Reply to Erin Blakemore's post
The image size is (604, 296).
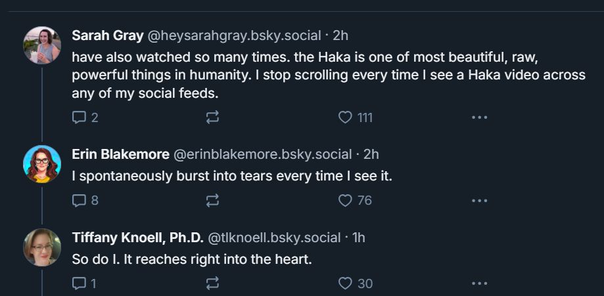80,200
